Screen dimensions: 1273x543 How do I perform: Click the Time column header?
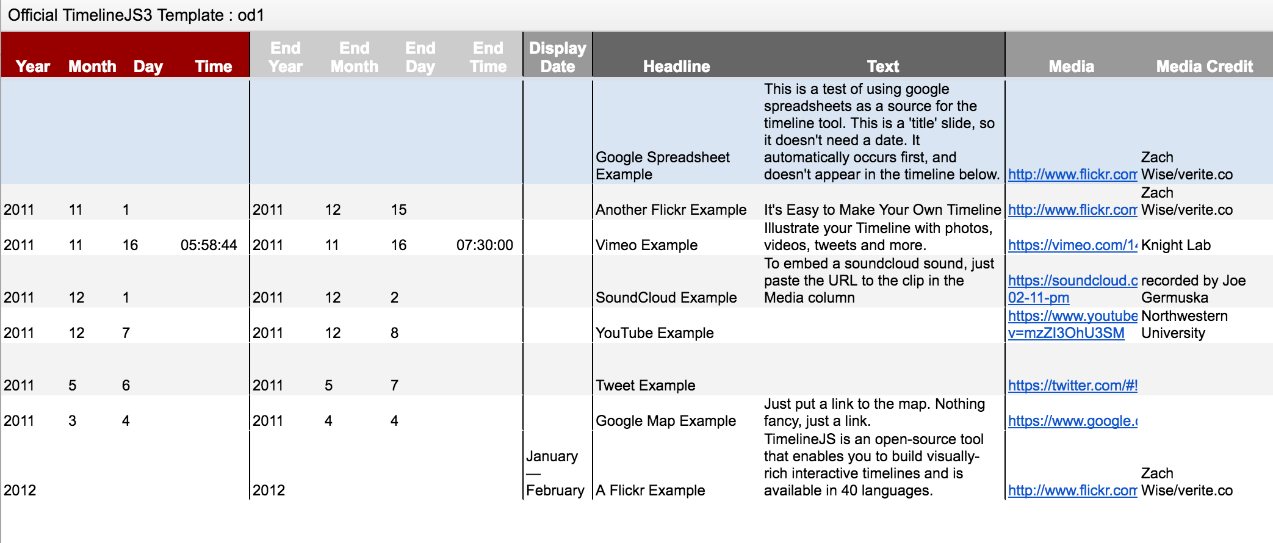214,66
